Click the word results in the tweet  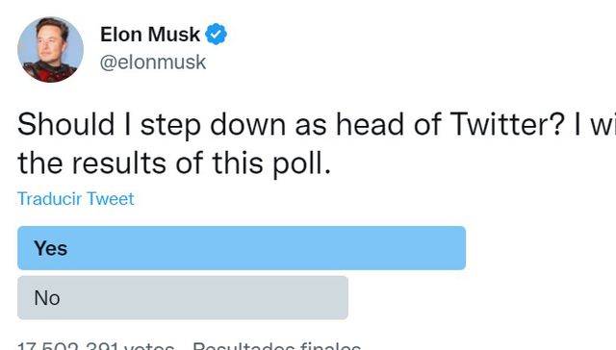[x=119, y=163]
